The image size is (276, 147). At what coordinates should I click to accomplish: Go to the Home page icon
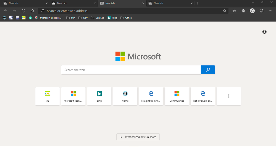click(x=32, y=11)
